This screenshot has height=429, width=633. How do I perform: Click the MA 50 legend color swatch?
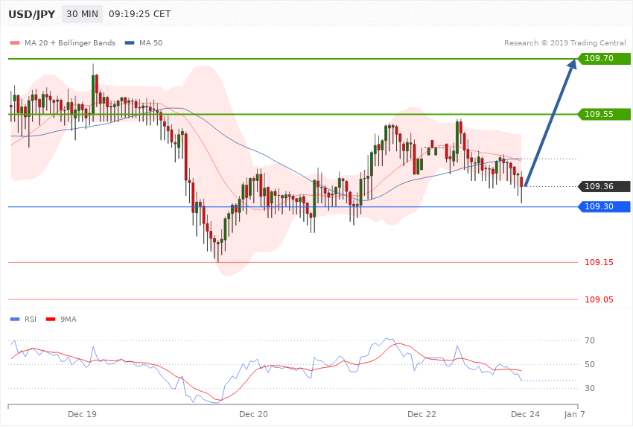[130, 43]
